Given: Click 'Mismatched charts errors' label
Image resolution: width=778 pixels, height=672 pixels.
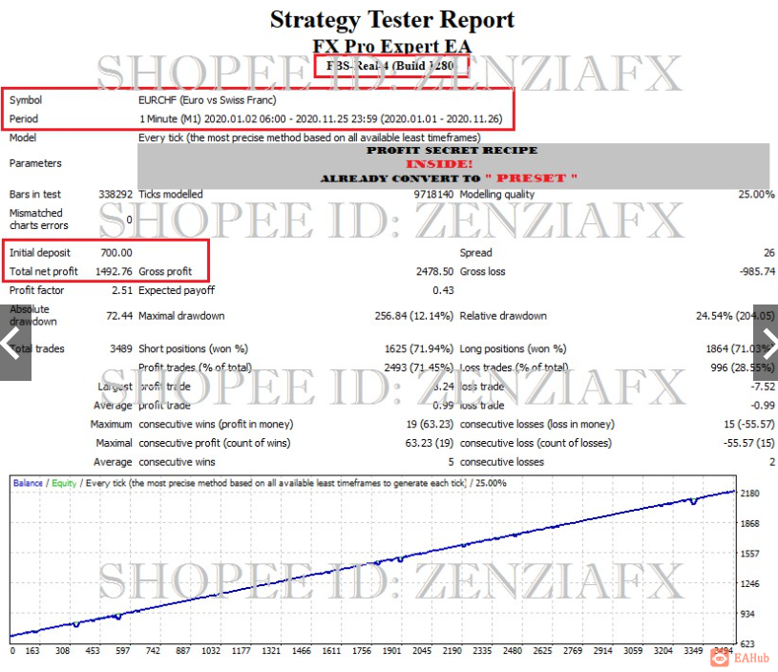Looking at the screenshot, I should click(x=39, y=219).
